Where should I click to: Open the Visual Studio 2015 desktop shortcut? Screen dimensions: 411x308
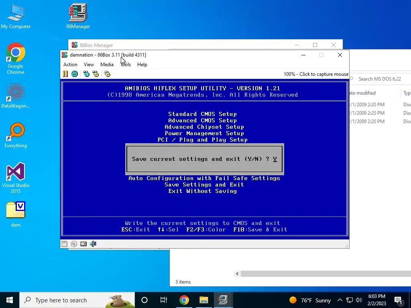pos(16,178)
